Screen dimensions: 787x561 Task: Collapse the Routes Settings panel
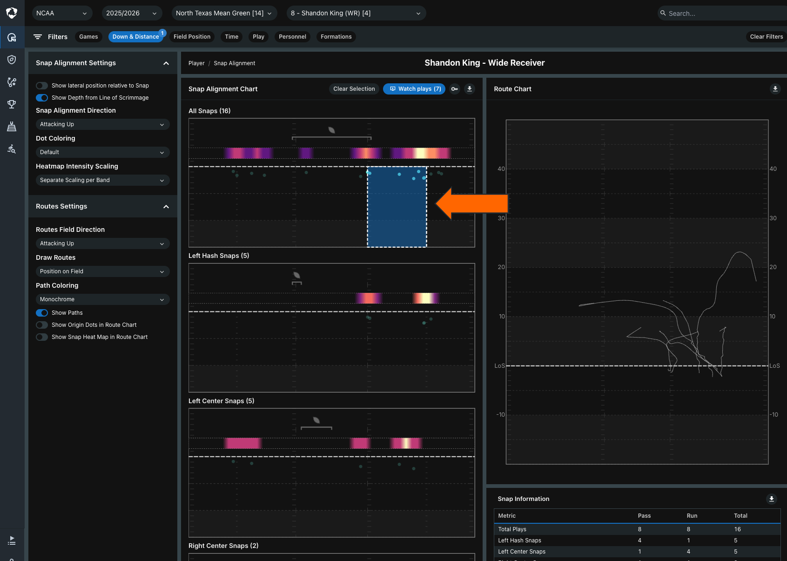click(166, 207)
